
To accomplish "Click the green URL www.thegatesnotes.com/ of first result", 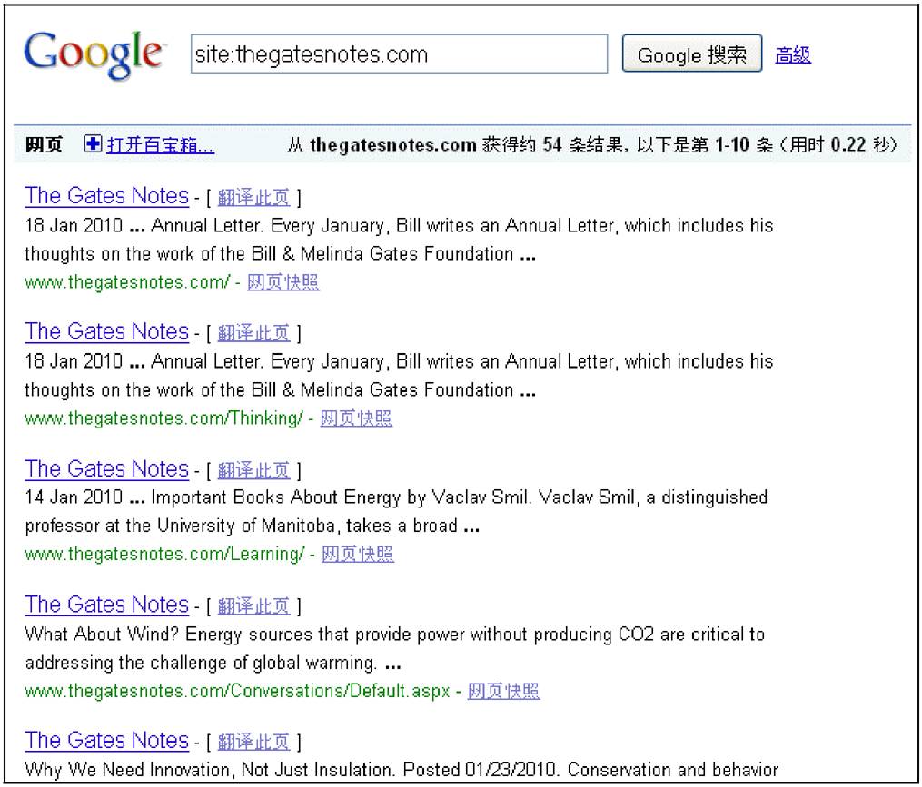I will (x=127, y=282).
